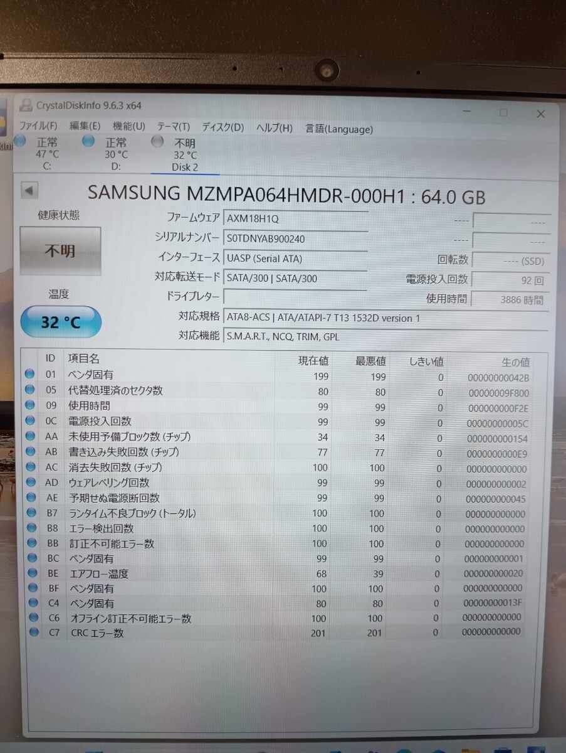Click the status circle for CRC エラー数

[34, 633]
